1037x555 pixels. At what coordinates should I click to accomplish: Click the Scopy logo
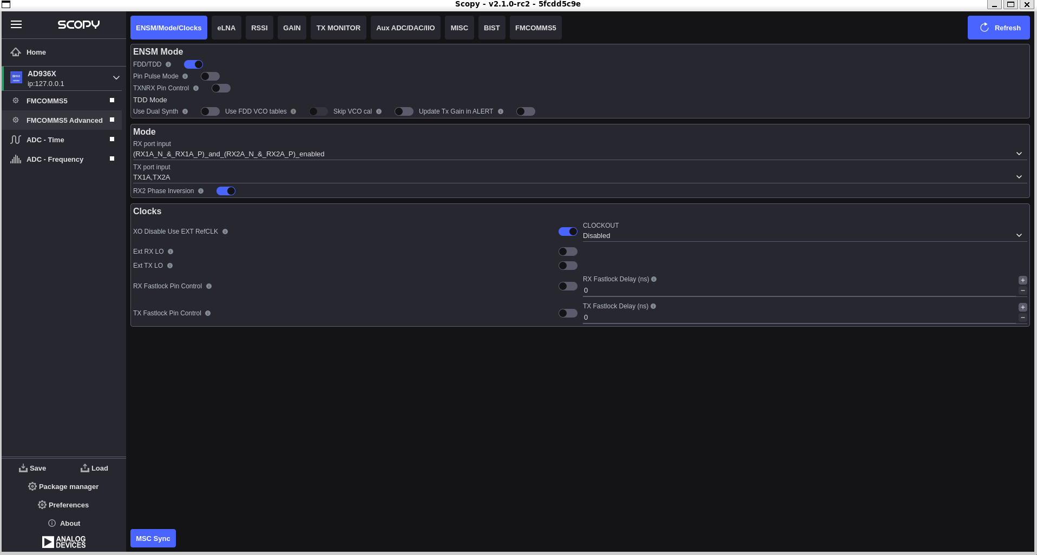[79, 24]
